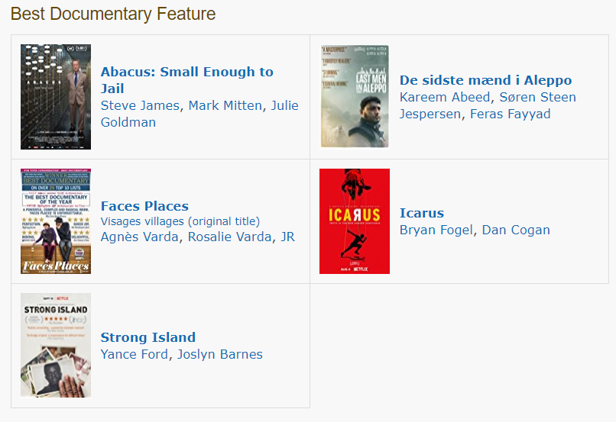Click the Feras Fayyad link

(x=510, y=114)
